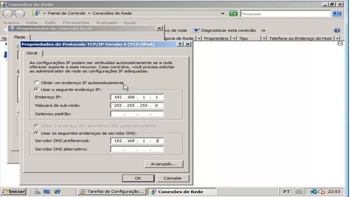Open the address bar history dropdown

coord(223,13)
